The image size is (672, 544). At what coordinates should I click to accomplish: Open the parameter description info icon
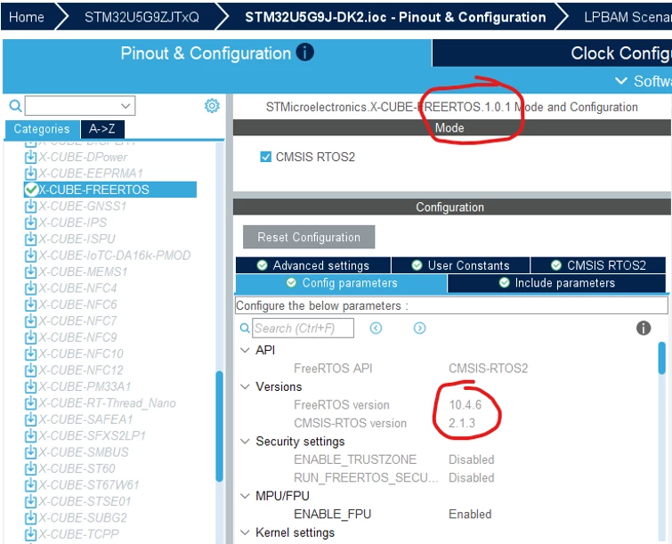tap(644, 329)
